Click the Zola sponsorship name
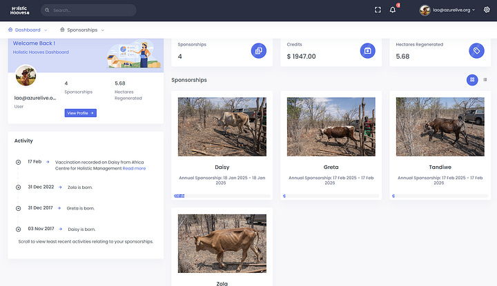 coord(222,283)
